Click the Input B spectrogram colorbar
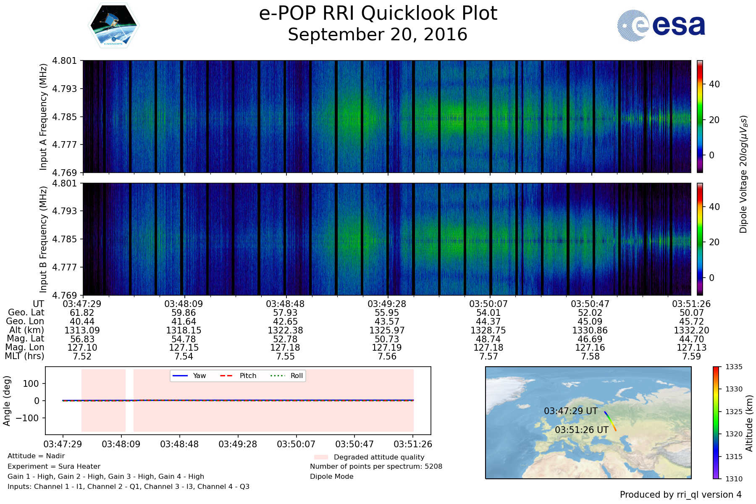 (700, 239)
